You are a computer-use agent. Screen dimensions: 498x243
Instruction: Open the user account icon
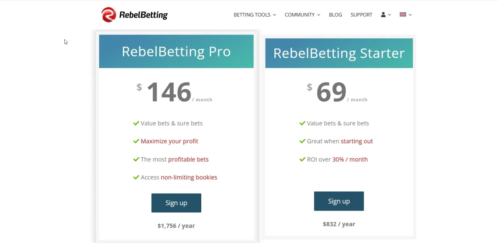pos(383,15)
